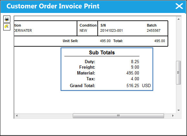Click the Tax amount 4.00
187x136 pixels.
(135, 79)
